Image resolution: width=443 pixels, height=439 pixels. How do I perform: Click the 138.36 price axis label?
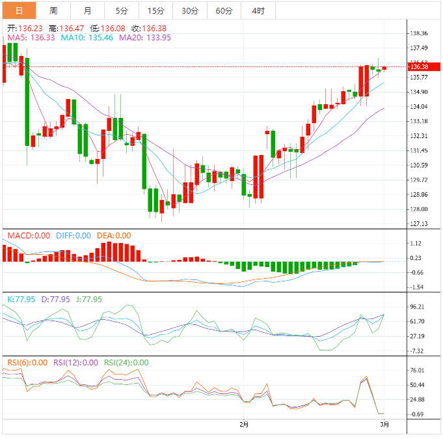click(419, 33)
